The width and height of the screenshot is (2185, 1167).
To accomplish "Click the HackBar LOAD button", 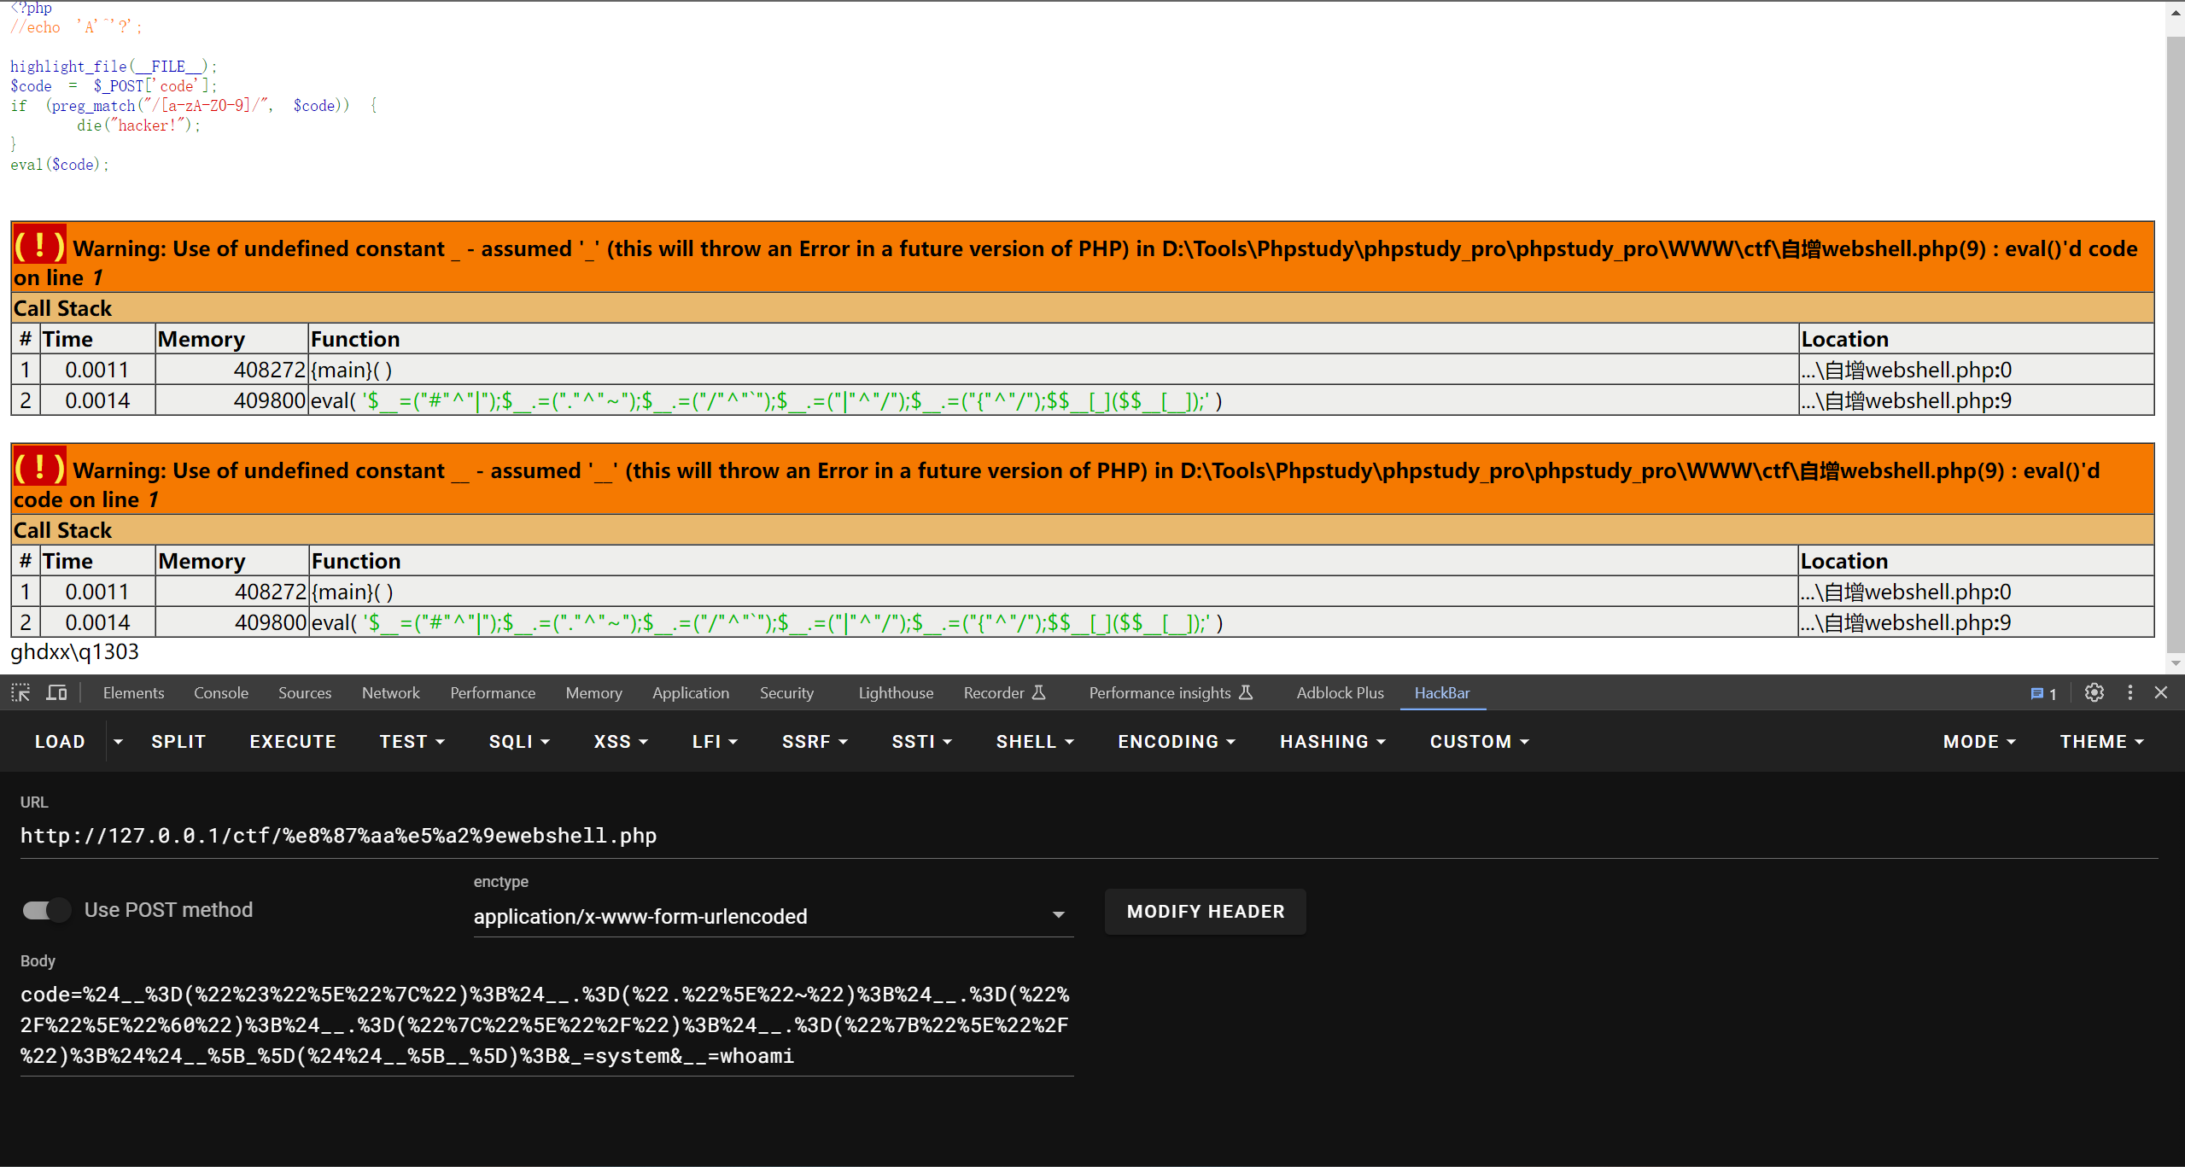I will pos(60,741).
